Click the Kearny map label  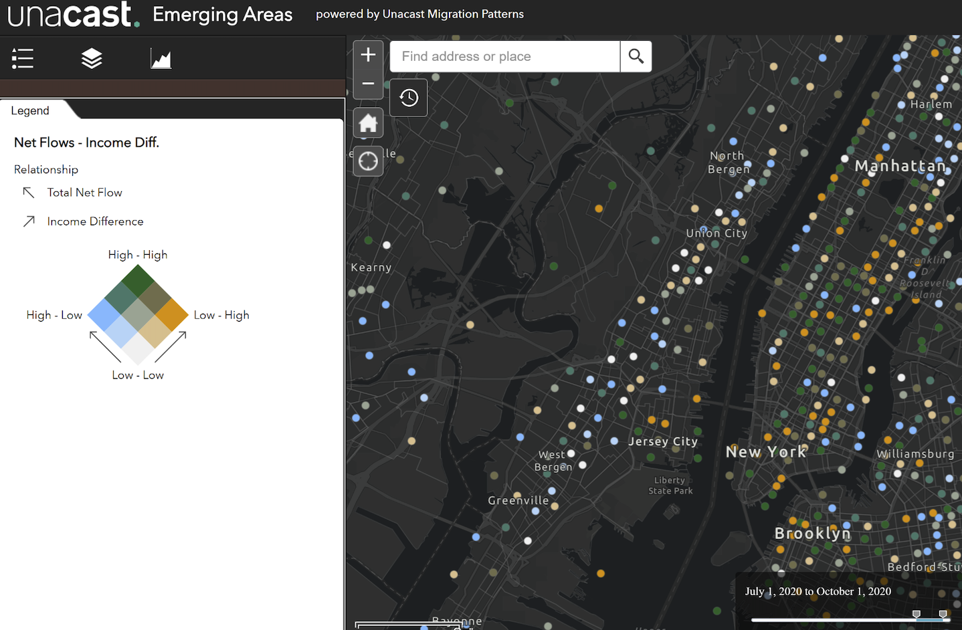[x=371, y=268]
